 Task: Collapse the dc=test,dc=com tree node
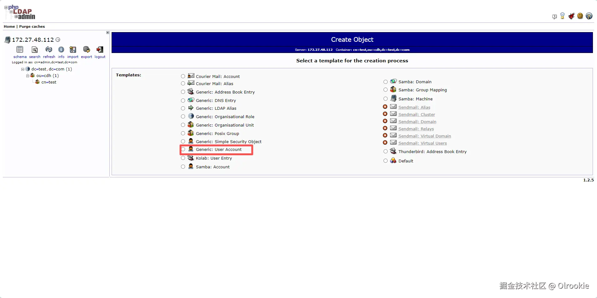[23, 69]
